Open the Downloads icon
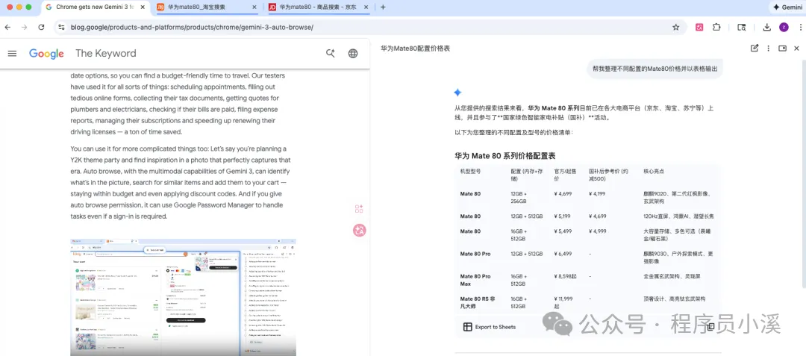The width and height of the screenshot is (806, 356). pos(766,27)
